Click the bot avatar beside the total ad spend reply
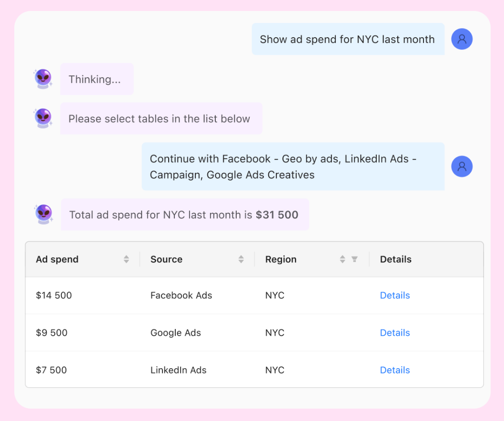 click(x=43, y=214)
